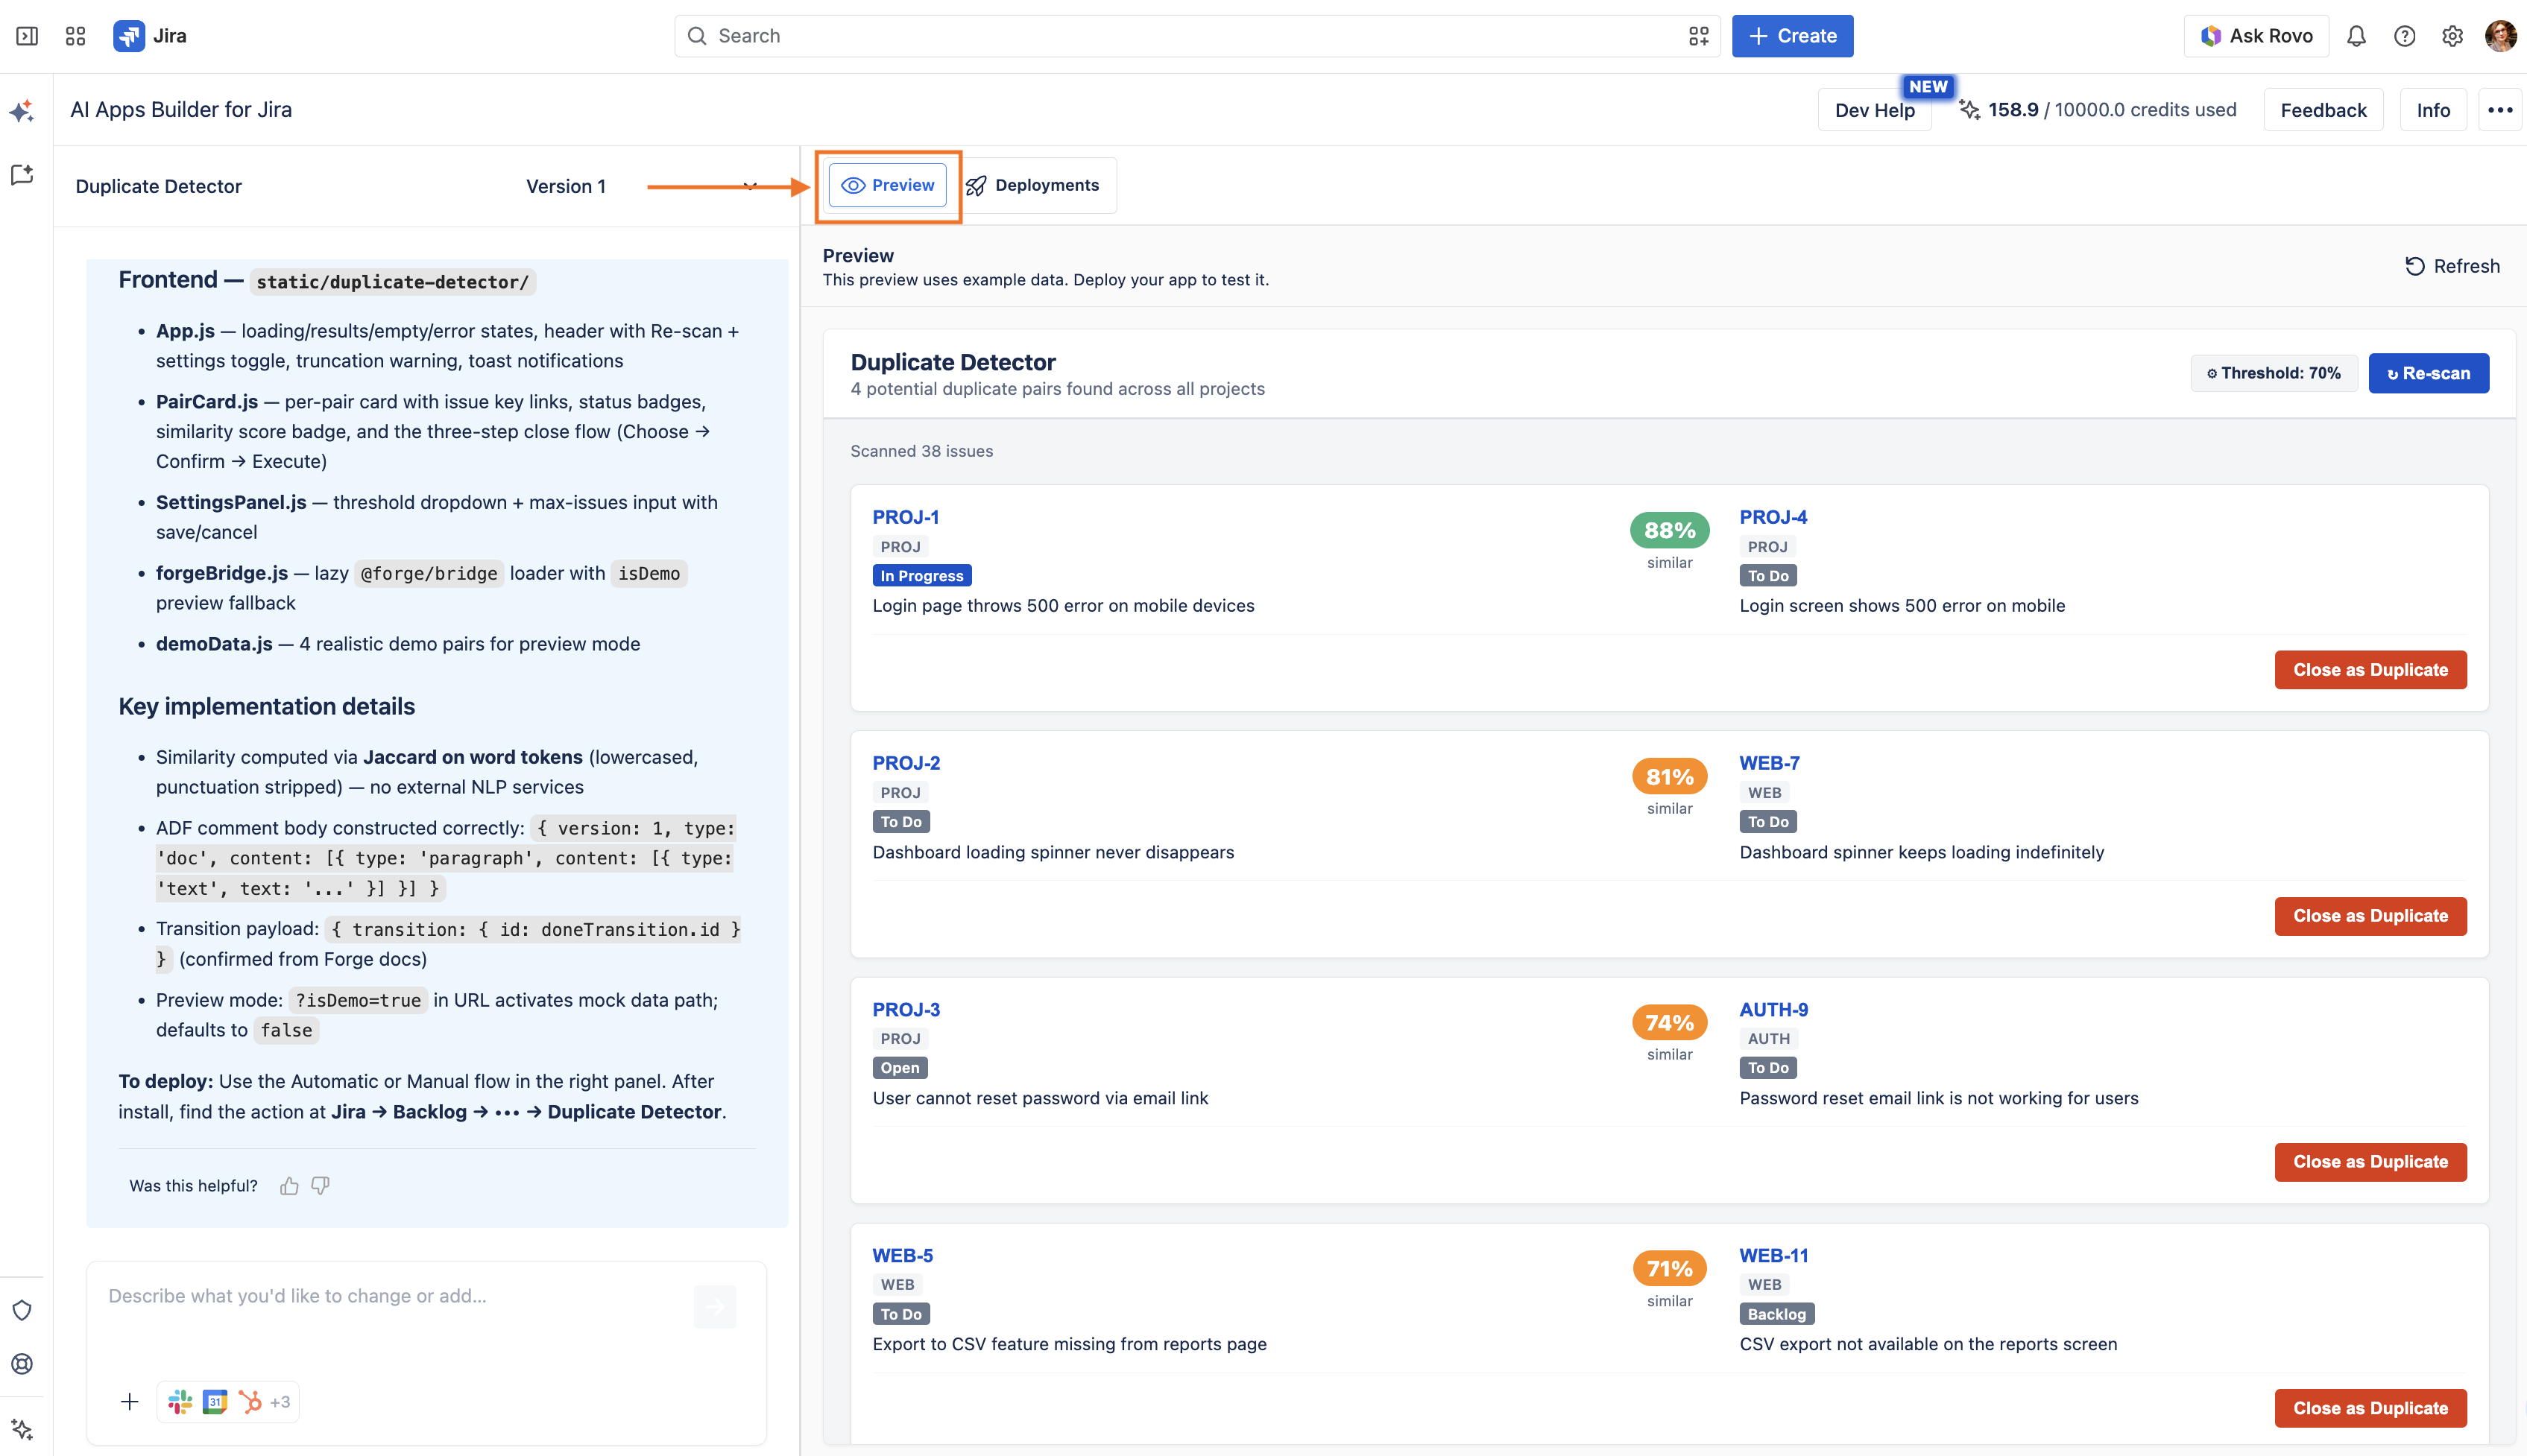
Task: Click the Info button
Action: 2433,110
